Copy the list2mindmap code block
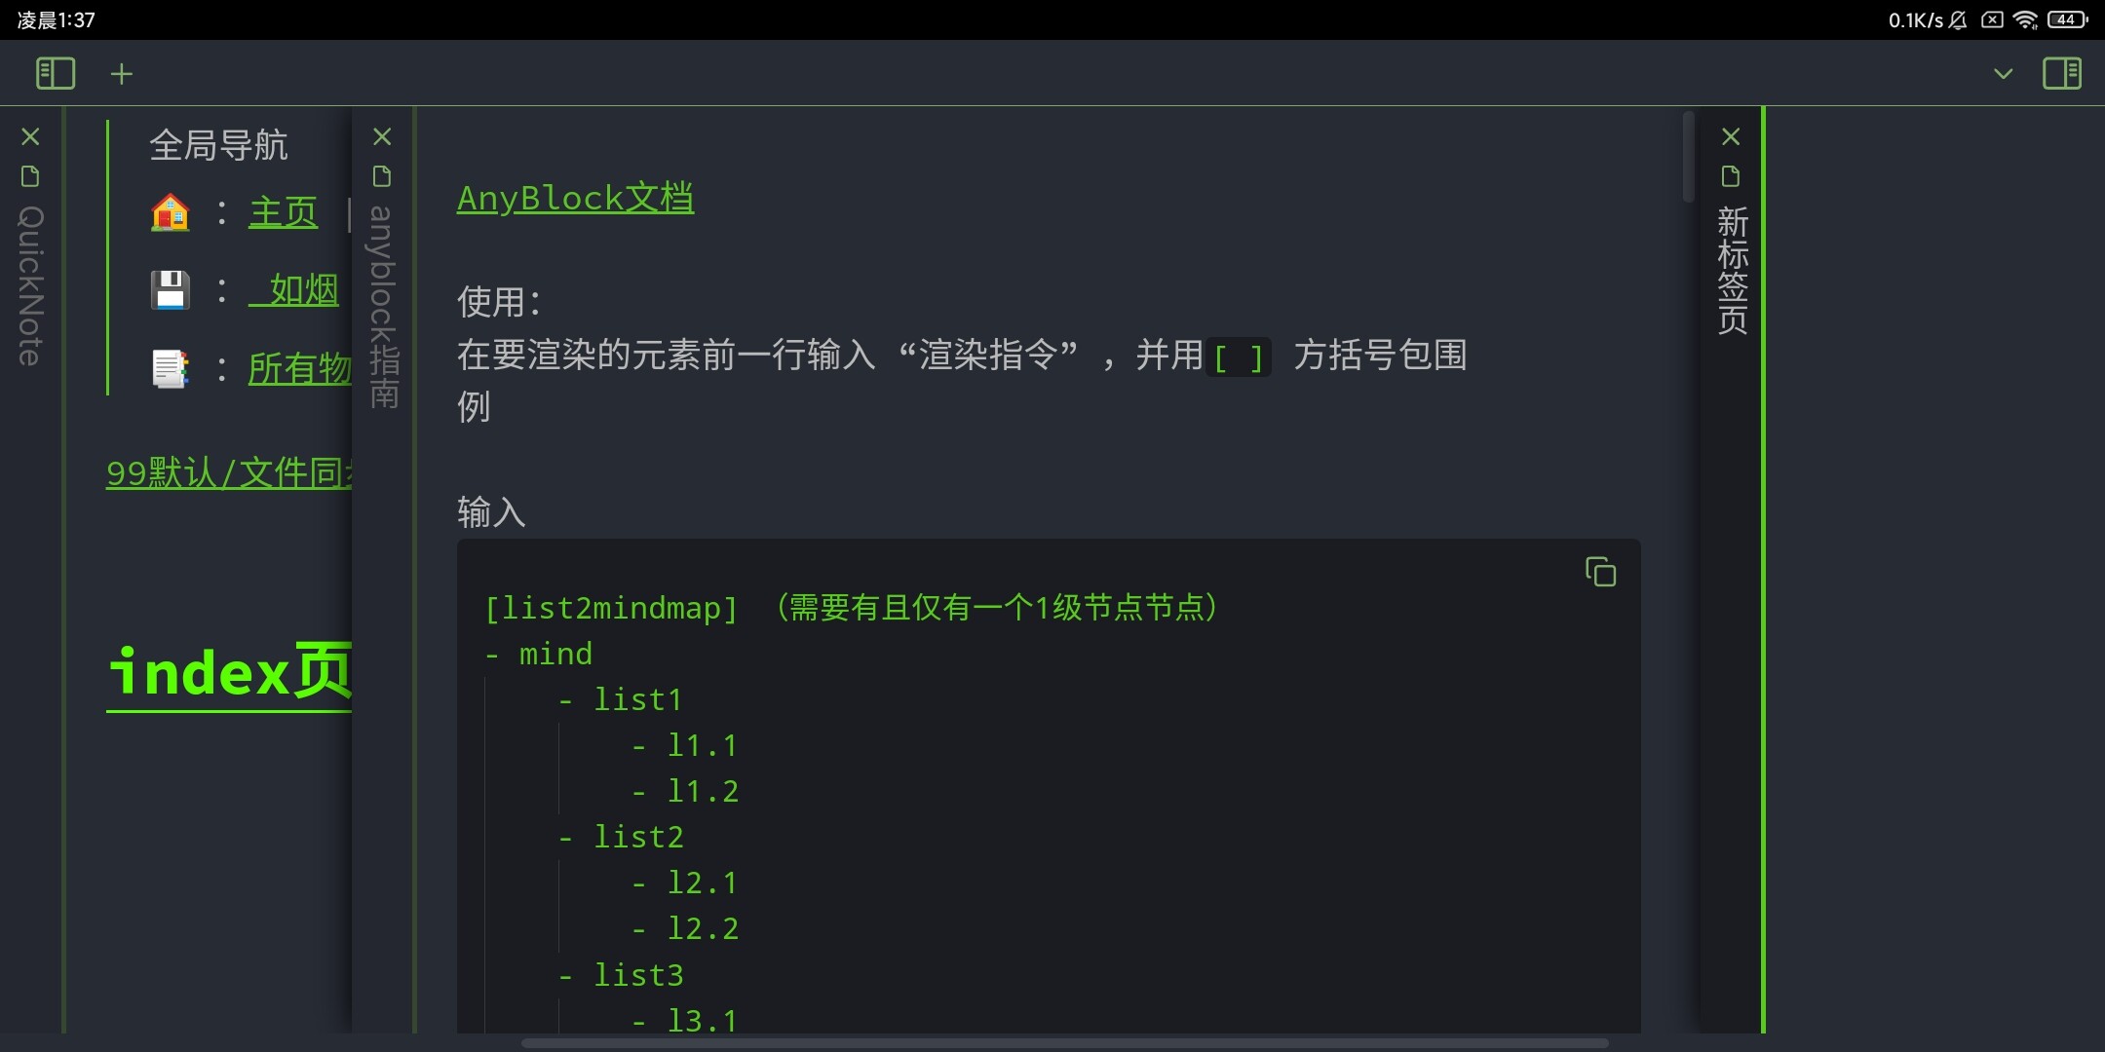The image size is (2105, 1052). (1600, 572)
